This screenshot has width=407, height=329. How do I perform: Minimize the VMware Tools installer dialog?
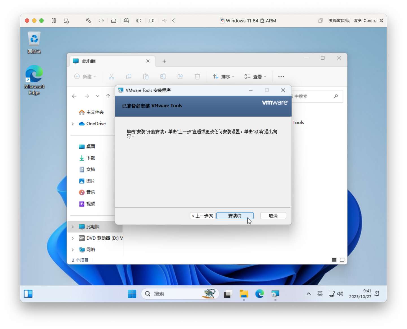[x=250, y=90]
